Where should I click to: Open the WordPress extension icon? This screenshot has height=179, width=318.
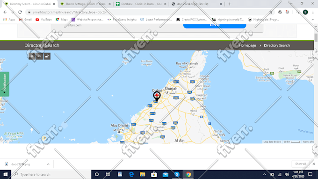[280, 12]
